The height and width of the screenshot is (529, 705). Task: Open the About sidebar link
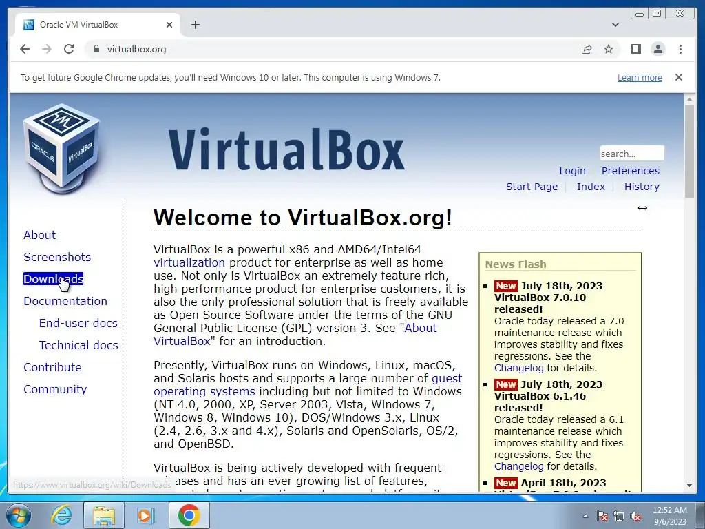pyautogui.click(x=39, y=235)
